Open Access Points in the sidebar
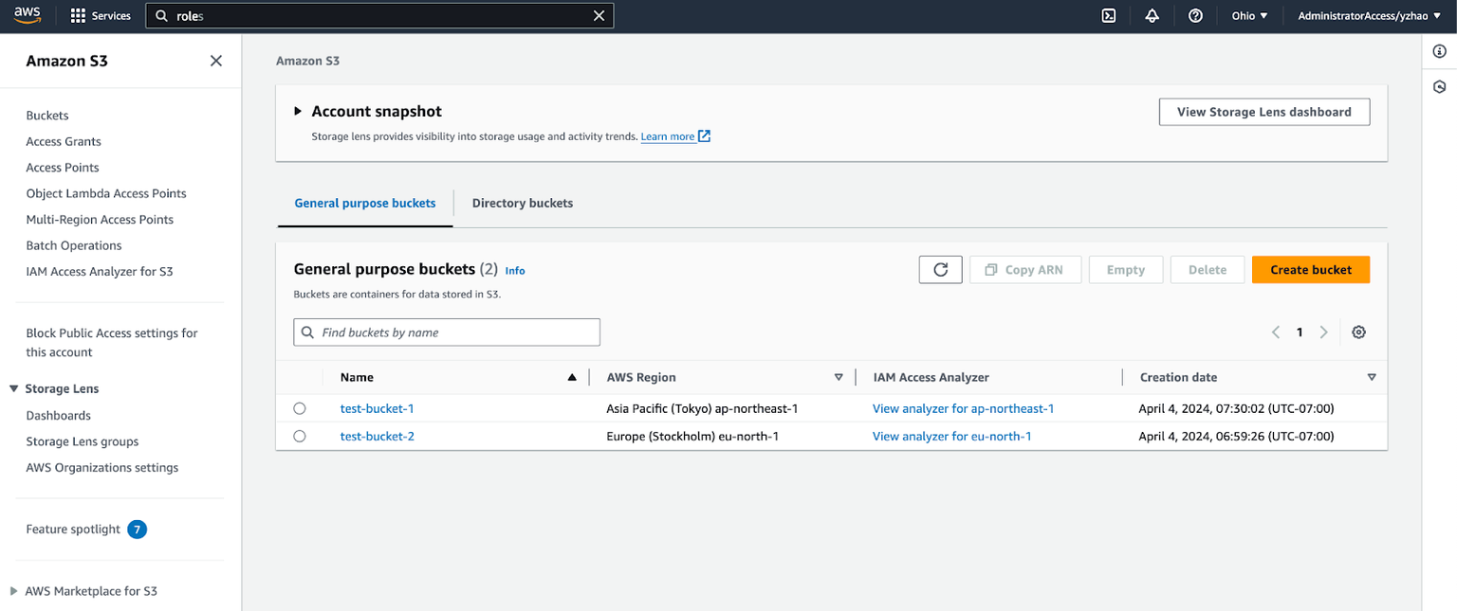Viewport: 1457px width, 611px height. 63,168
